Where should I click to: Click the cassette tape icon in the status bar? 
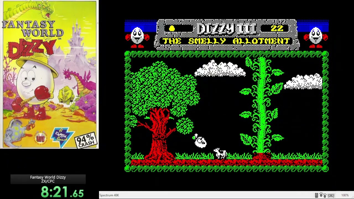[331, 195]
